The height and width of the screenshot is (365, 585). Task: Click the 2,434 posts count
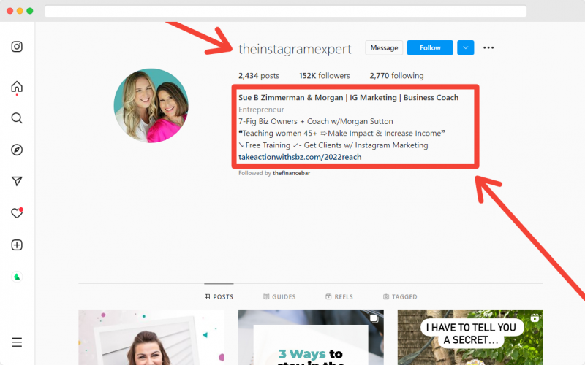point(259,76)
